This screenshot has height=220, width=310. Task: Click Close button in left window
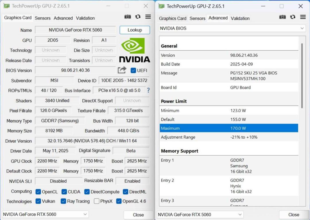click(x=138, y=215)
